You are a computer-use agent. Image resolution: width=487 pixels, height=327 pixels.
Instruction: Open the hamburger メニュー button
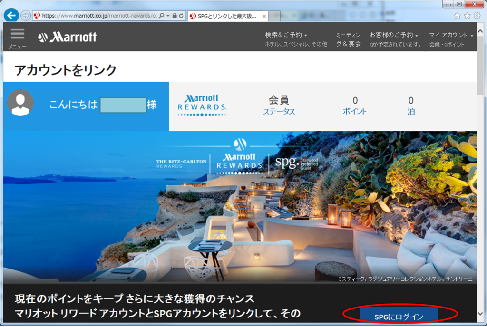click(18, 38)
